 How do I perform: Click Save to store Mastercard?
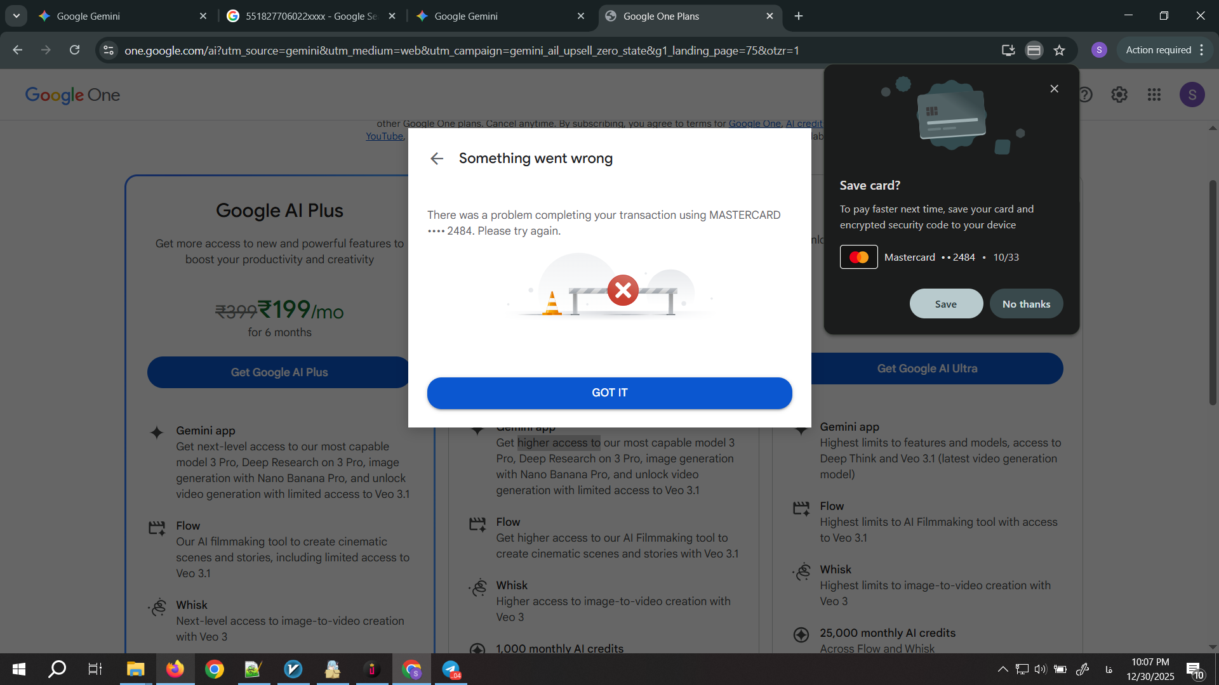(945, 304)
